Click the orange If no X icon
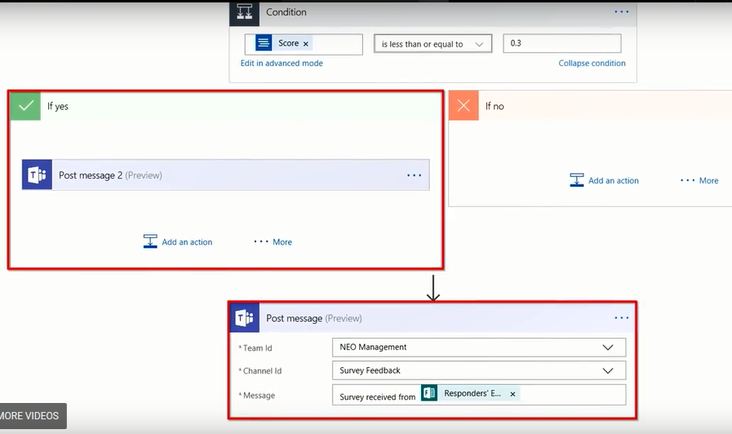 pos(464,106)
